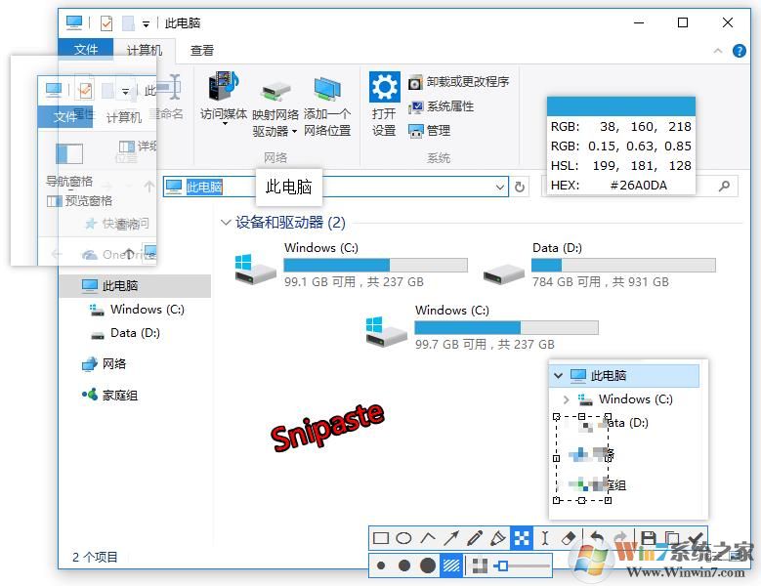
Task: Open the 映射网络驱动器 dropdown arrow
Action: [294, 131]
